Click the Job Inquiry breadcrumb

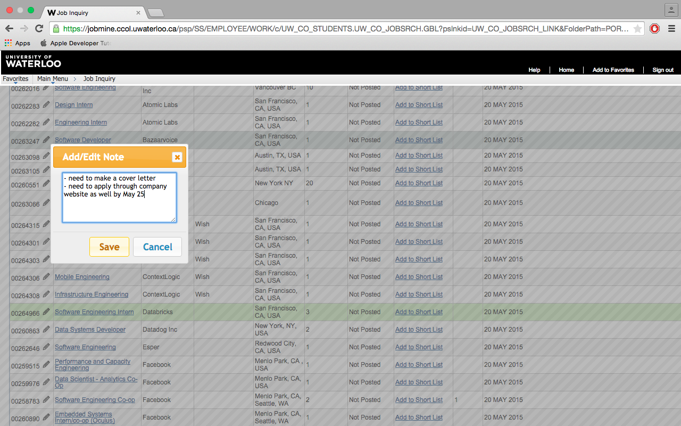pos(99,79)
